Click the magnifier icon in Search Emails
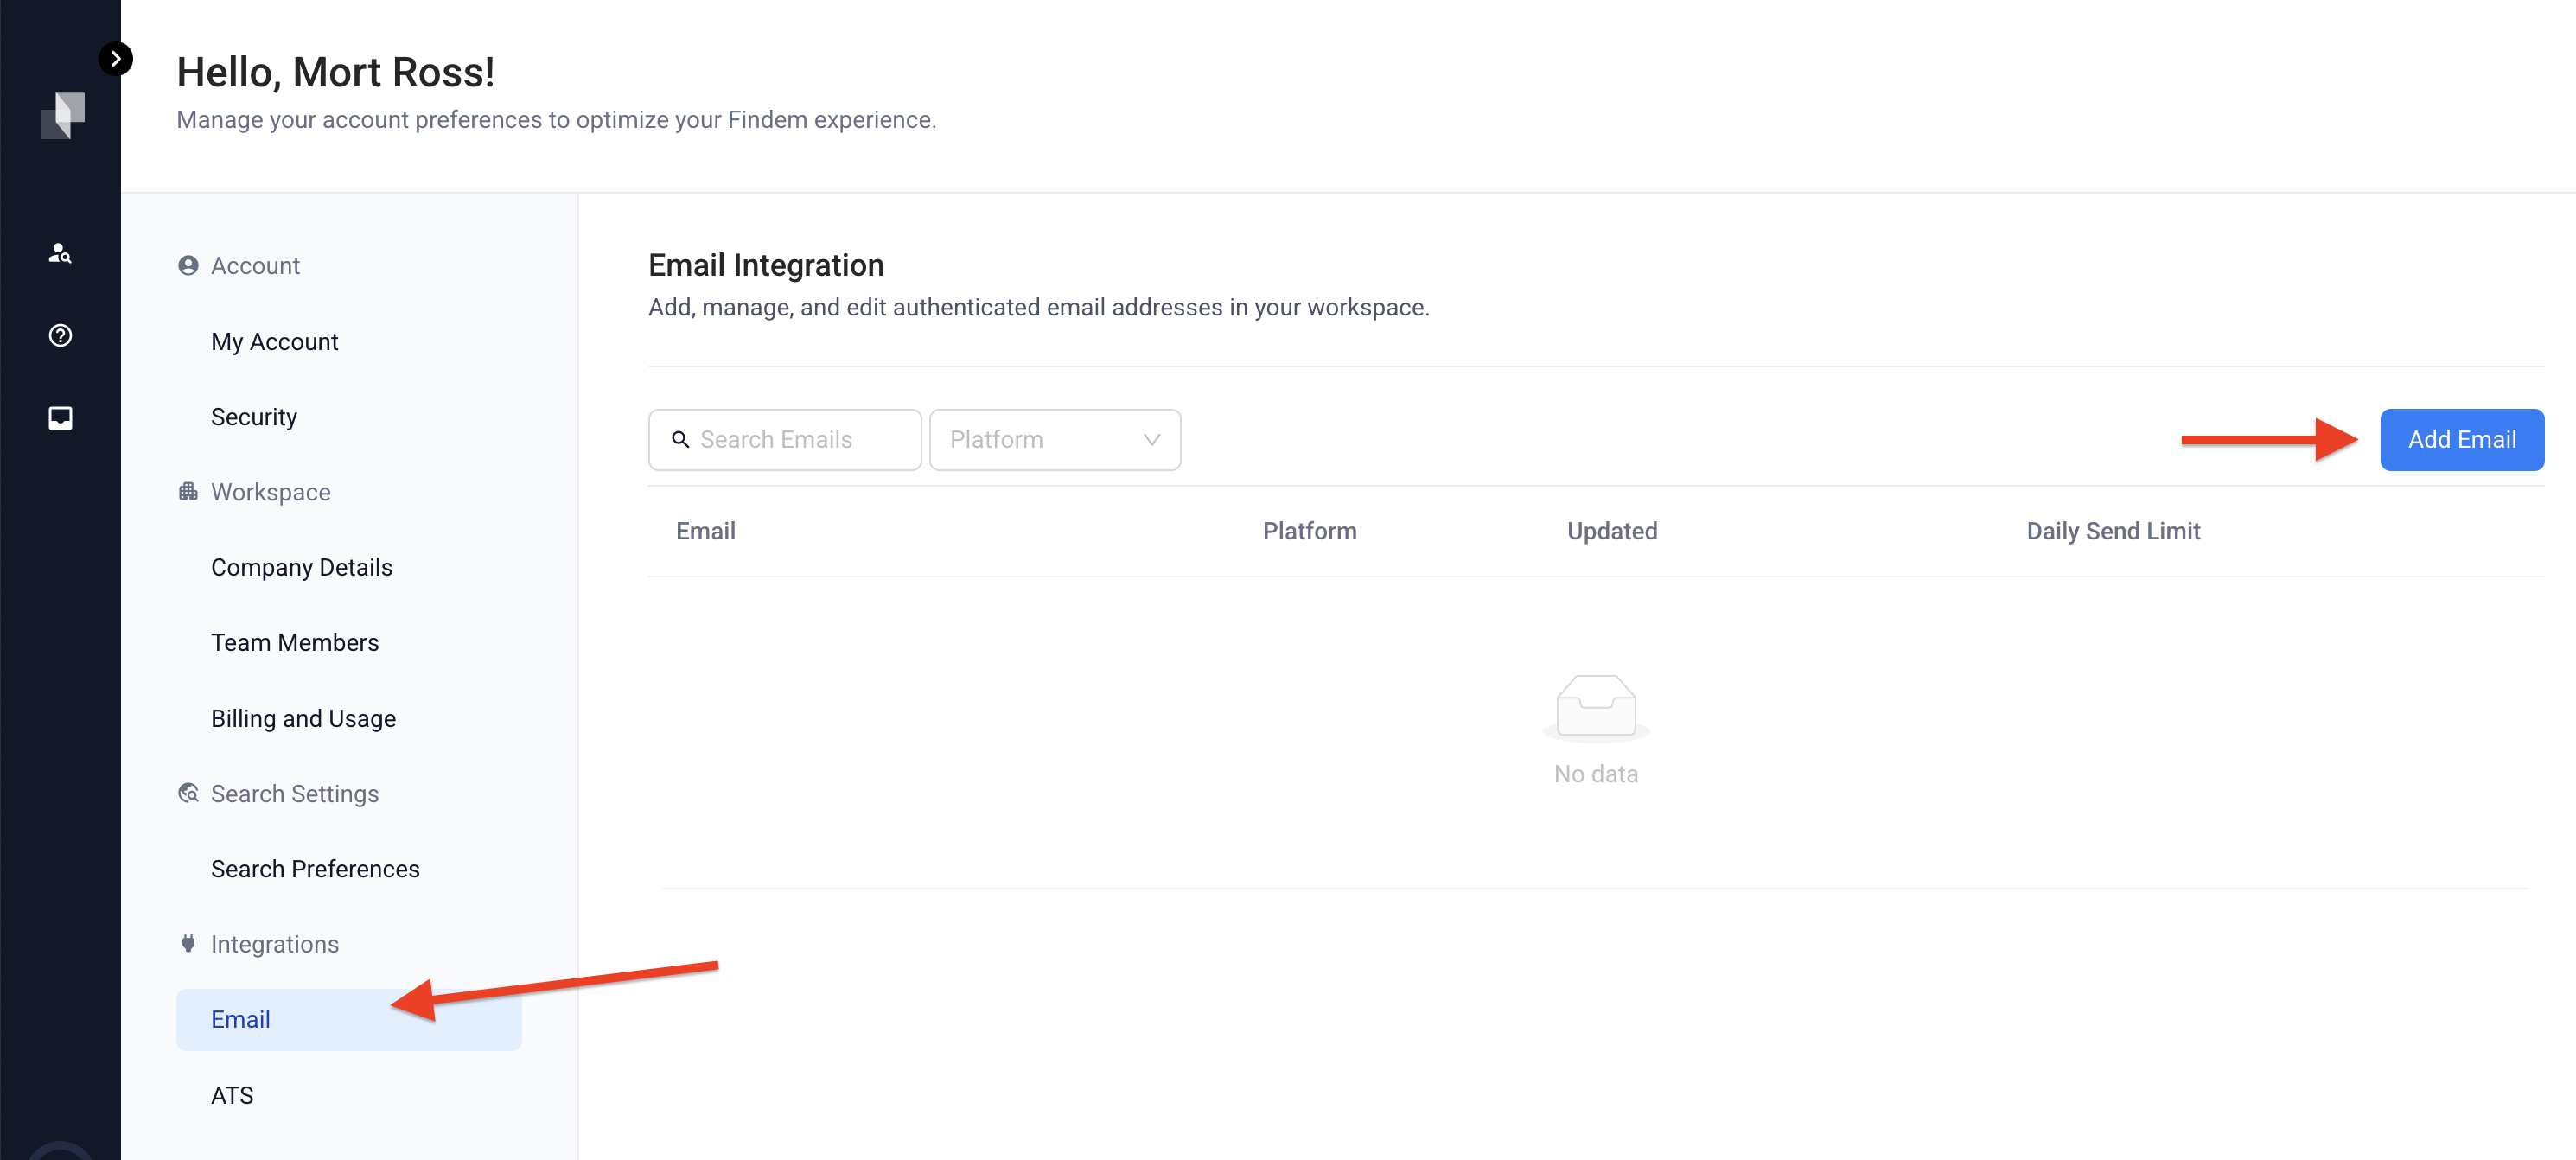The height and width of the screenshot is (1160, 2576). (680, 440)
